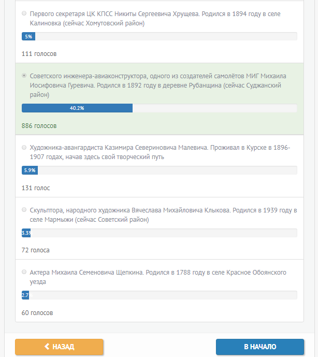318x357 pixels.
Task: Choose the Клыков radio button
Action: [24, 210]
